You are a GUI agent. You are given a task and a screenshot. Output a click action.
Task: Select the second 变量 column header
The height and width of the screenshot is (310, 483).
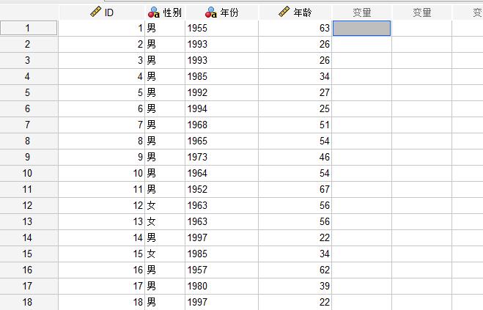[421, 12]
